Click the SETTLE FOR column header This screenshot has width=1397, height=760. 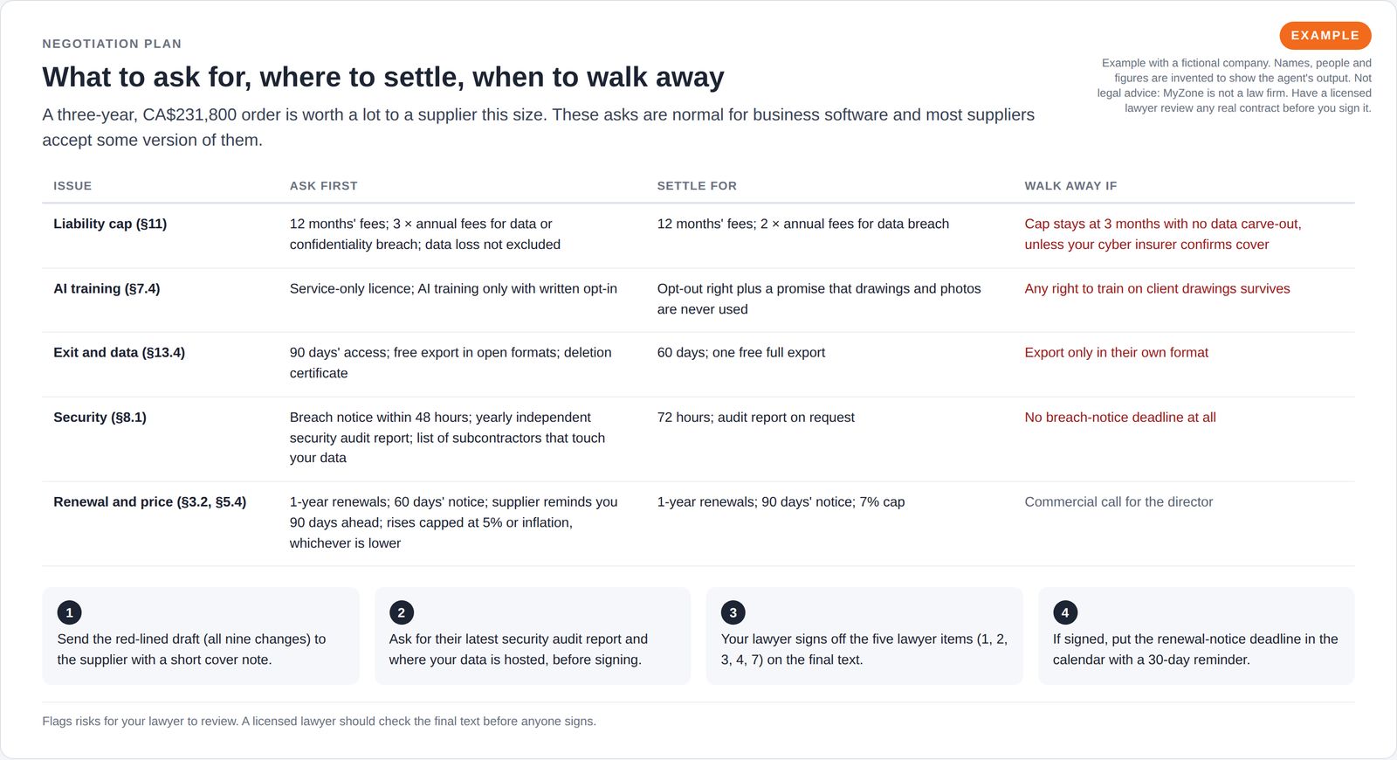(697, 186)
